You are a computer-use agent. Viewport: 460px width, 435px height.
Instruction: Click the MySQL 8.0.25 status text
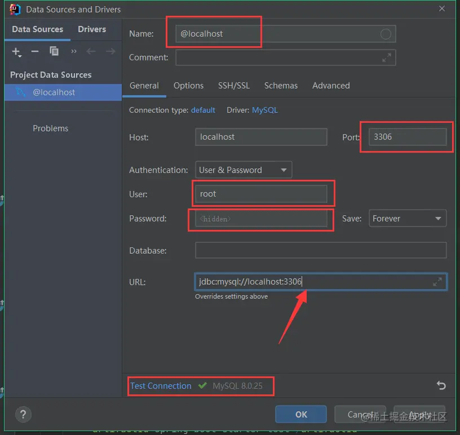(x=237, y=386)
